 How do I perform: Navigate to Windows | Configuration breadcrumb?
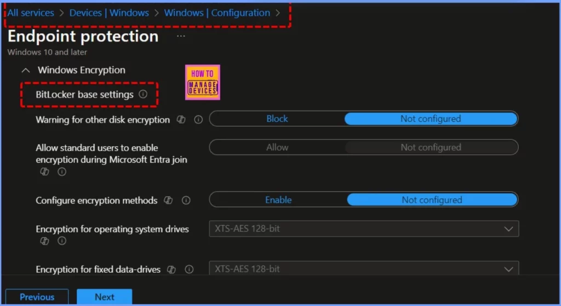217,13
